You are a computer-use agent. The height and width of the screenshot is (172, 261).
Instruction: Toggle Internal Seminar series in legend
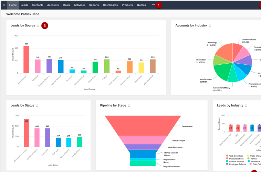point(237,161)
